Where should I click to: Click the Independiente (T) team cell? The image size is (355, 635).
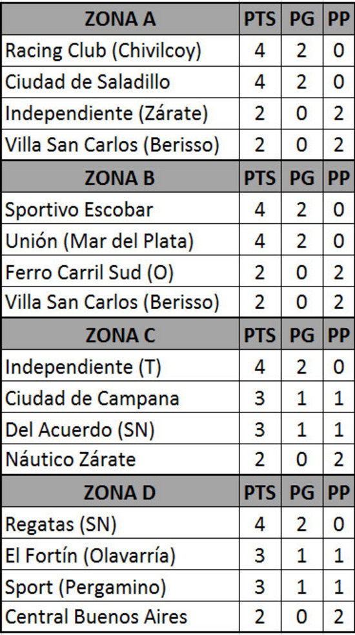[120, 367]
